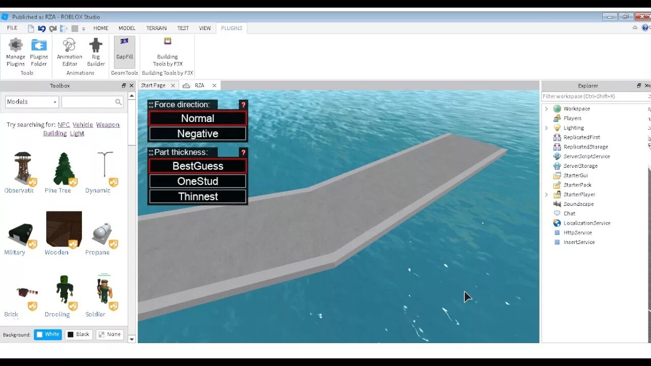Screen dimensions: 651x366
Task: Click the ROBLOX Studio logo in title bar
Action: click(x=5, y=17)
